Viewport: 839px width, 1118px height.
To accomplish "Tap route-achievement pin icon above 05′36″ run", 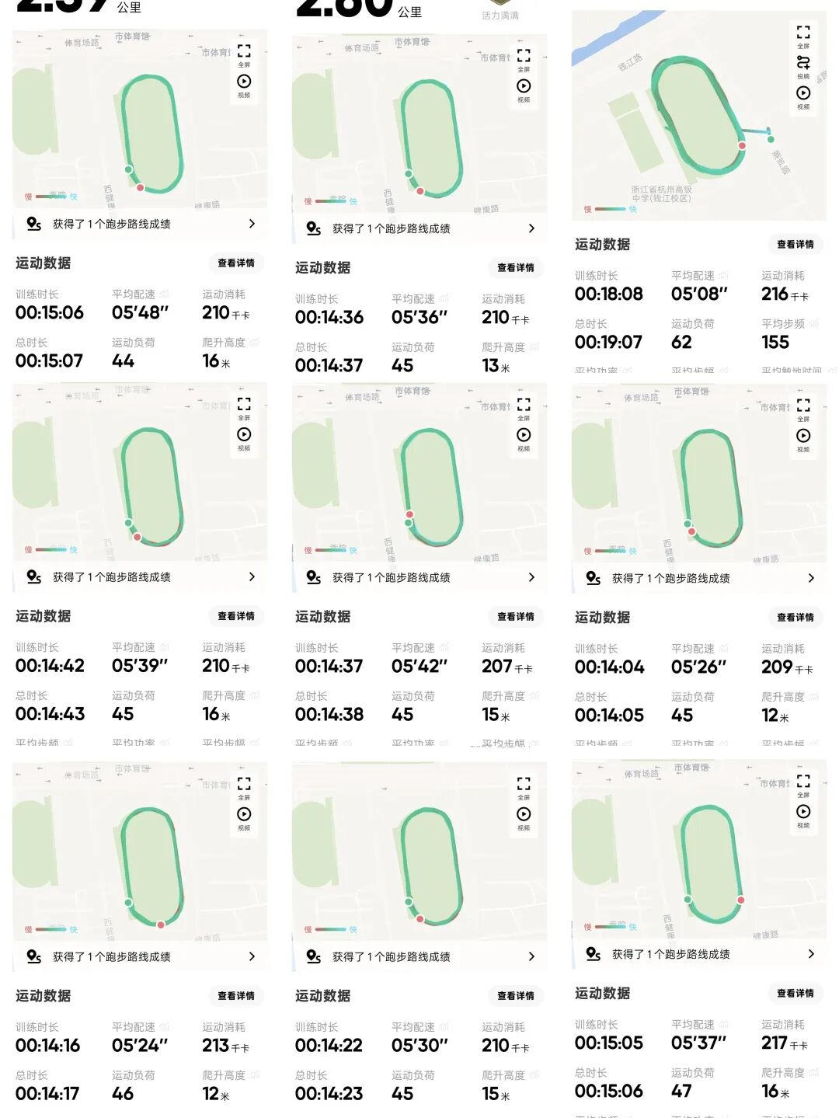I will click(314, 228).
